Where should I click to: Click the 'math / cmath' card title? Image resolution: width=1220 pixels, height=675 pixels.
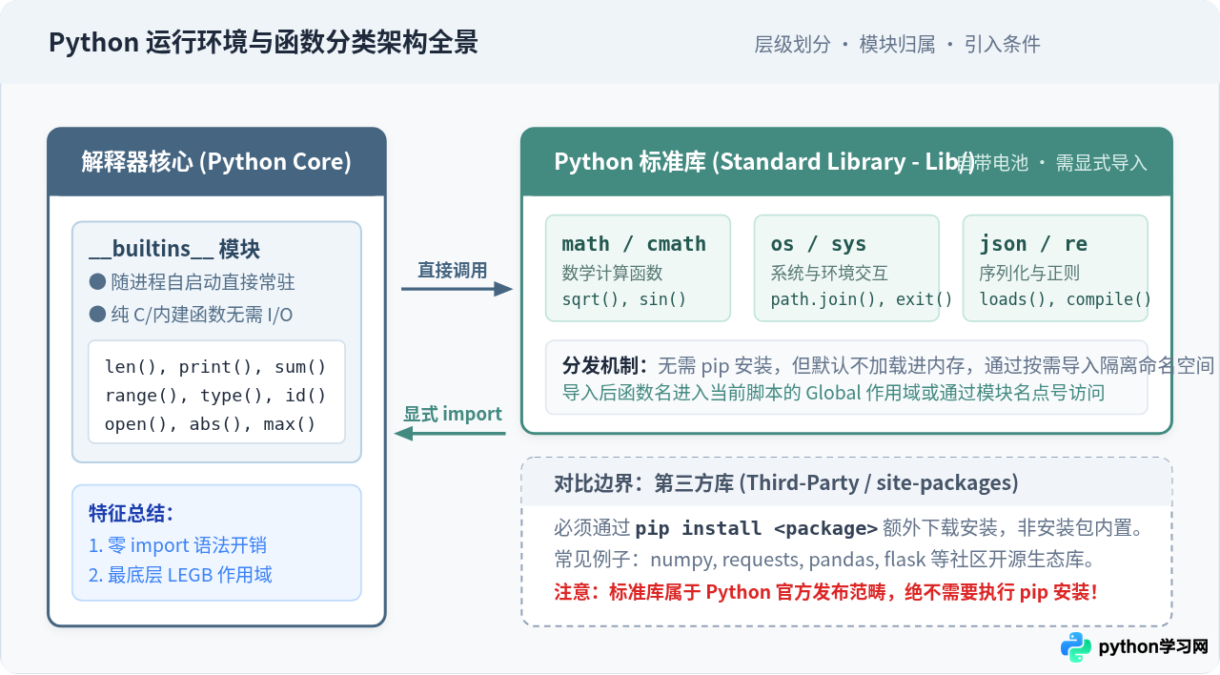coord(634,243)
